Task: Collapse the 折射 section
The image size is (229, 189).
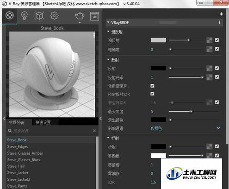Action: [108, 138]
